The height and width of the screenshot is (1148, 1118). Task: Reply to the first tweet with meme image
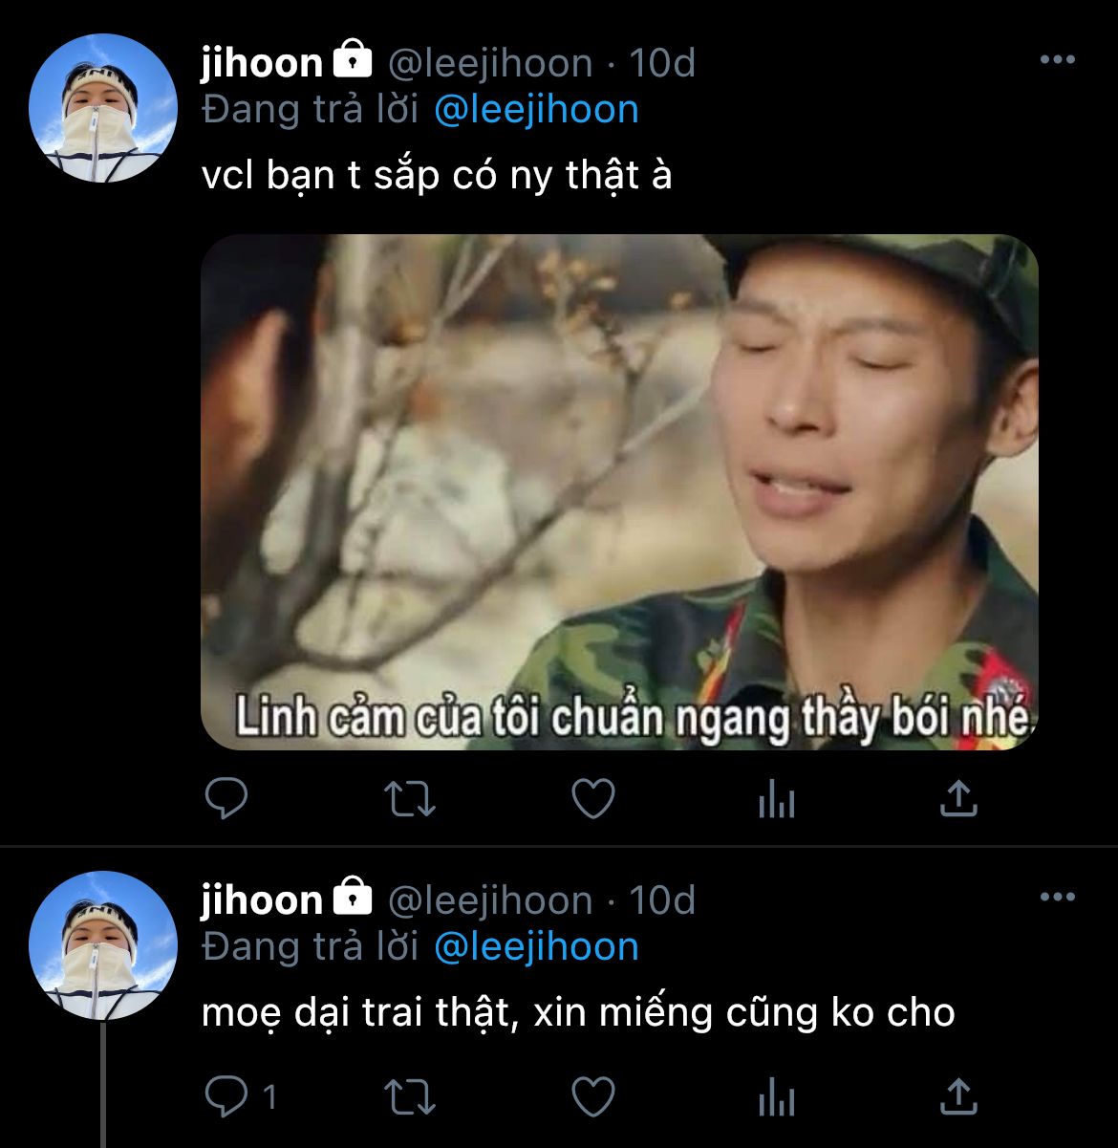(x=226, y=799)
